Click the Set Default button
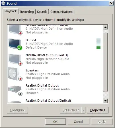This screenshot has width=115, height=128. point(71,110)
